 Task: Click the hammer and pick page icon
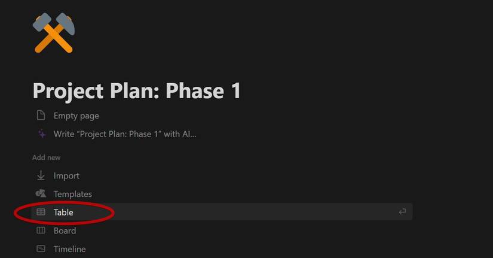[54, 33]
